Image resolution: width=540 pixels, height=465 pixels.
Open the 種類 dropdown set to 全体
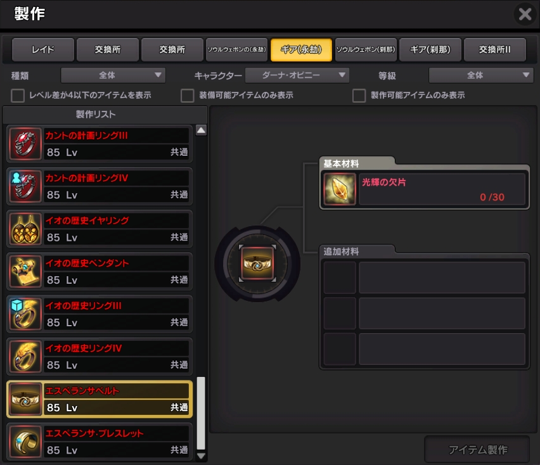tap(113, 75)
